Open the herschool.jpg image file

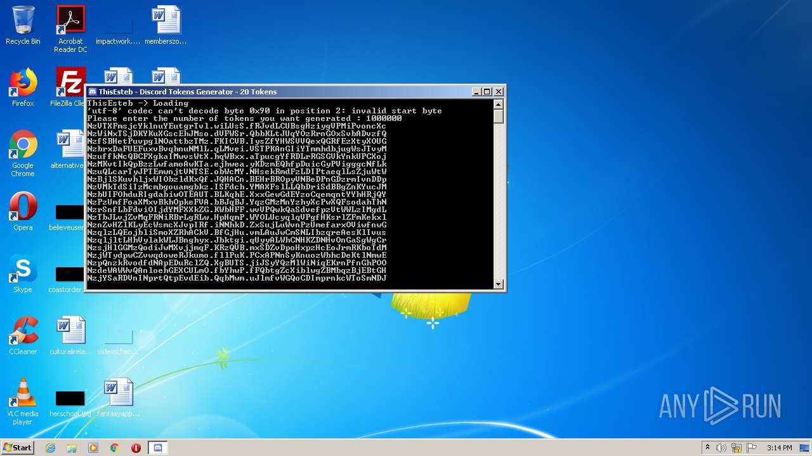70,403
